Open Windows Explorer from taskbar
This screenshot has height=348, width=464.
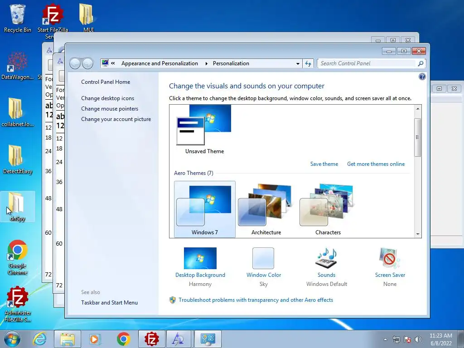[x=67, y=339]
